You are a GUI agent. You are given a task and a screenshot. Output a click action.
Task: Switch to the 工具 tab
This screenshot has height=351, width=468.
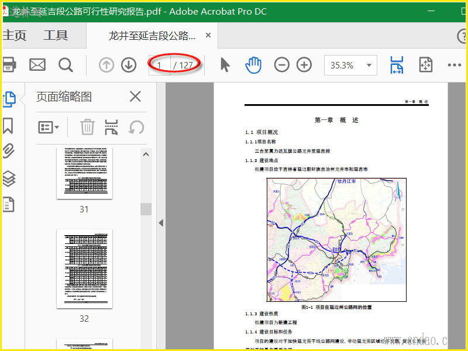tap(56, 35)
